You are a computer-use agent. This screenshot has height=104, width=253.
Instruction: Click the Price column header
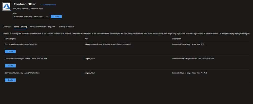click(86, 39)
